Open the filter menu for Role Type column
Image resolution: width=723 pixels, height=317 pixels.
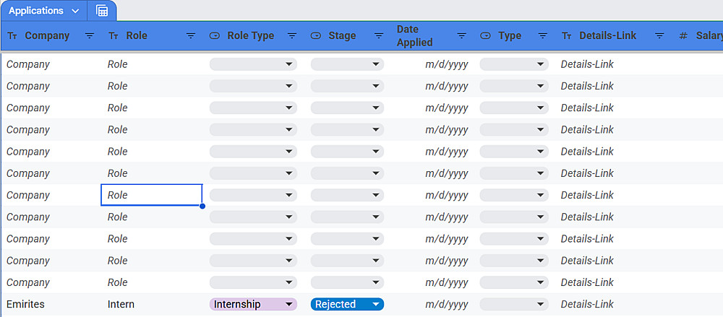292,35
